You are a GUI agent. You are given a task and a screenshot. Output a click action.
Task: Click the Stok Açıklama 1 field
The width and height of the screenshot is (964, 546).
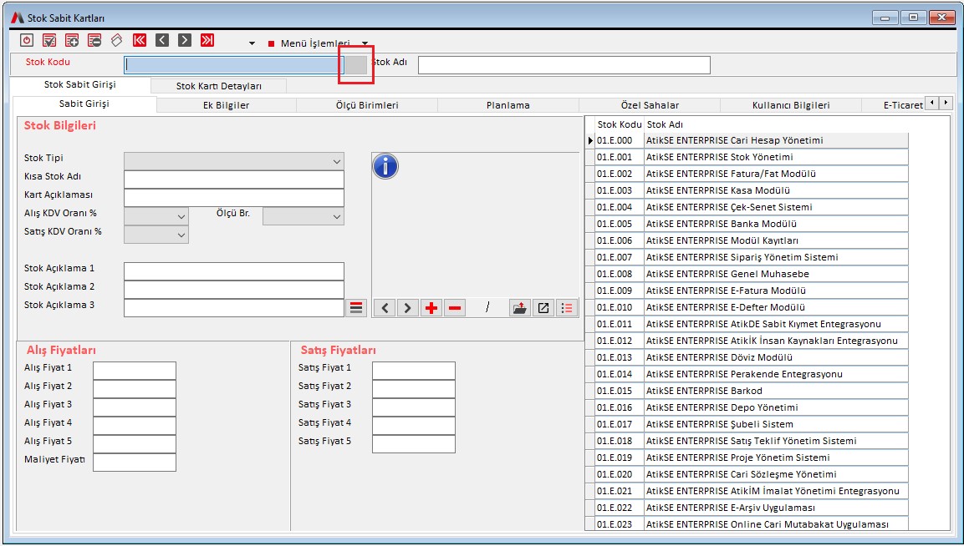(x=234, y=271)
